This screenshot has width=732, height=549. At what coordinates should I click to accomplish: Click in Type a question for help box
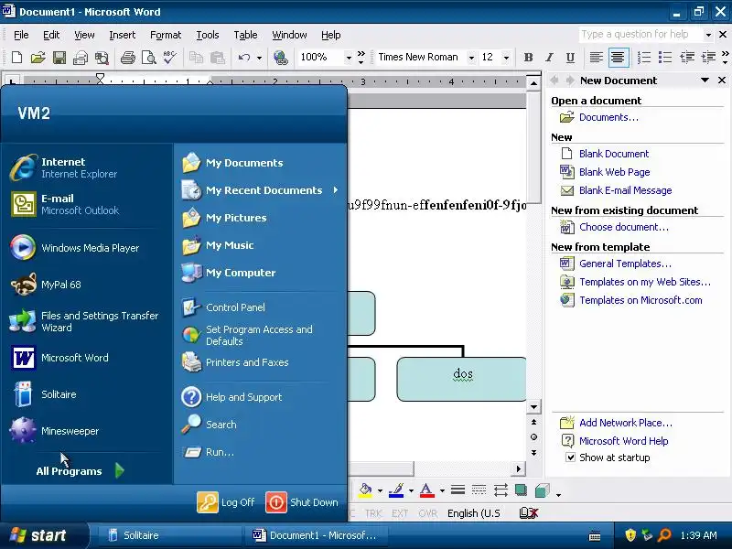640,34
